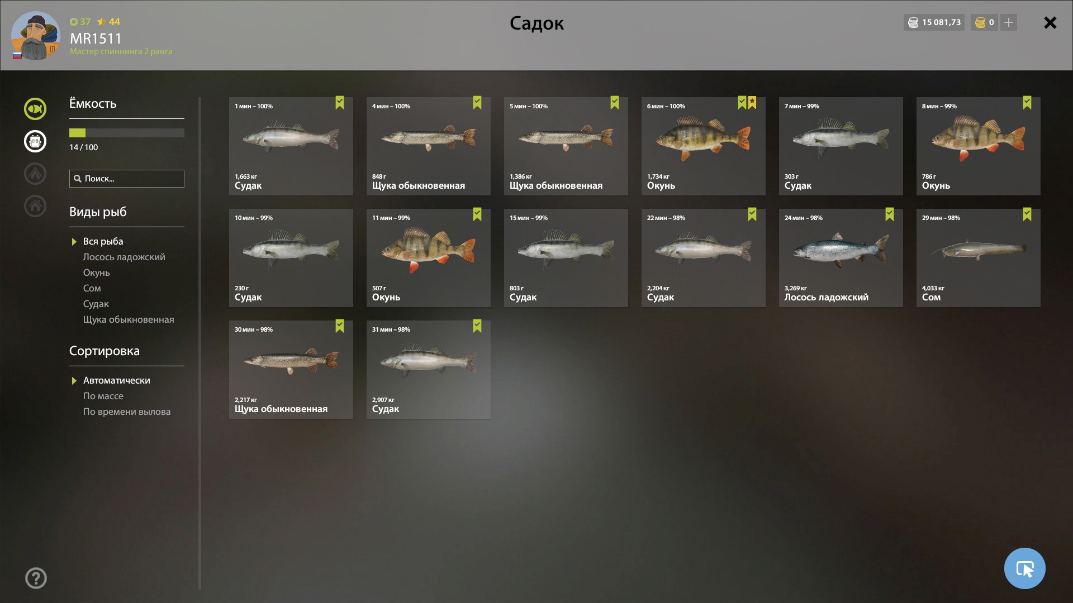The width and height of the screenshot is (1073, 603).
Task: Click the silver coins balance icon
Action: pyautogui.click(x=913, y=22)
